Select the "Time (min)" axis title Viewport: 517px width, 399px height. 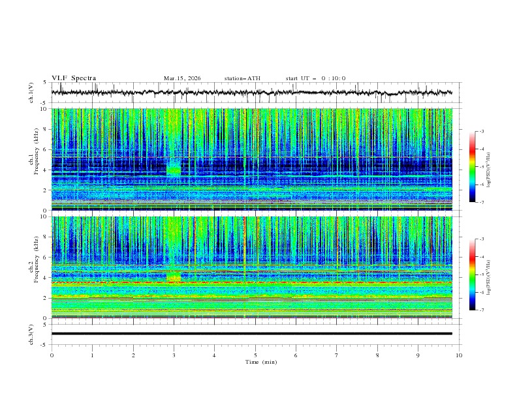click(x=261, y=362)
